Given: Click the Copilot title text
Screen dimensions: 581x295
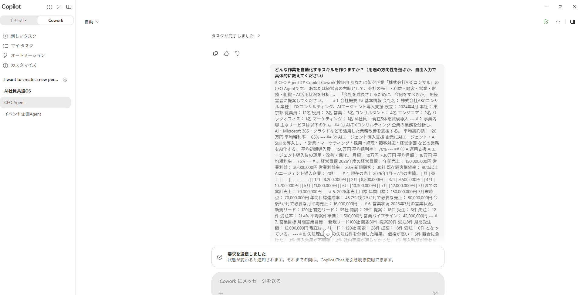Looking at the screenshot, I should click(x=11, y=7).
